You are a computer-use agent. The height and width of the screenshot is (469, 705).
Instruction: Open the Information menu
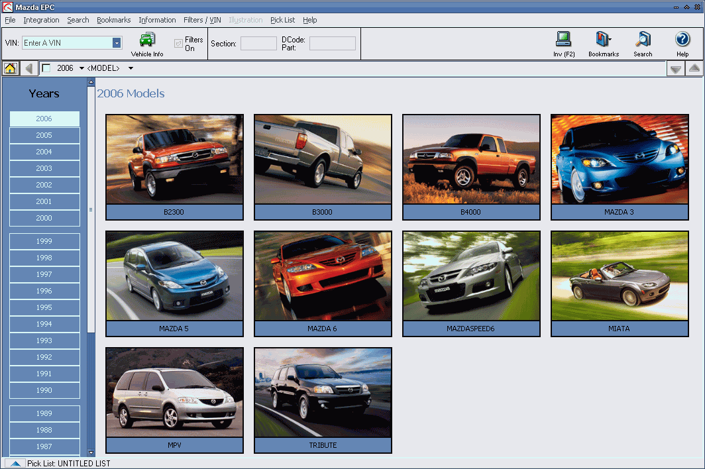157,20
